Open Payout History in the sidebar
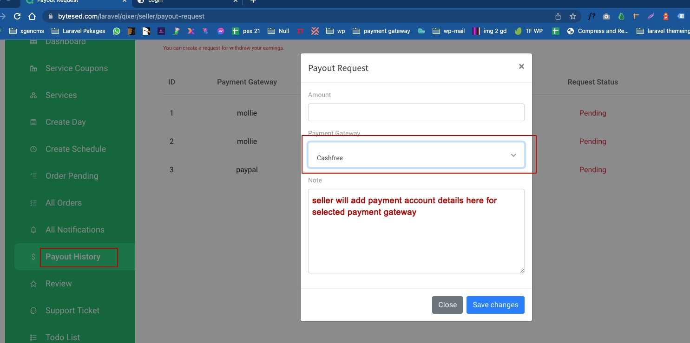 73,257
